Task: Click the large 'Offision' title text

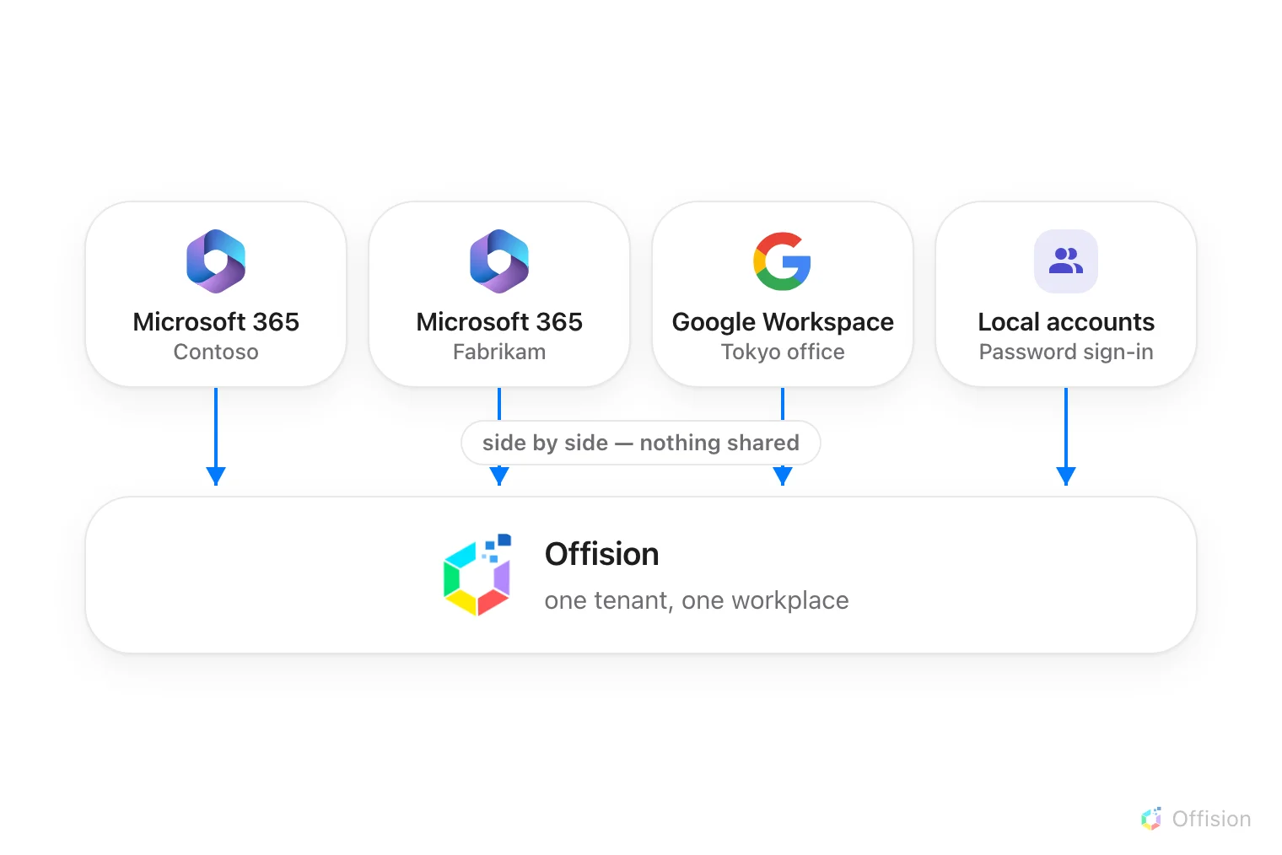Action: [602, 554]
